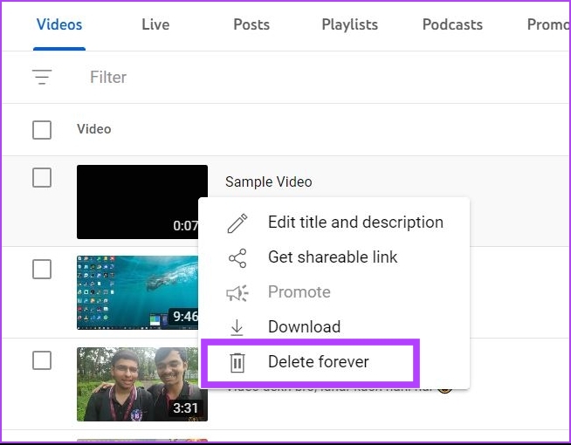Select the 9:46 underwater video checkbox

(42, 270)
